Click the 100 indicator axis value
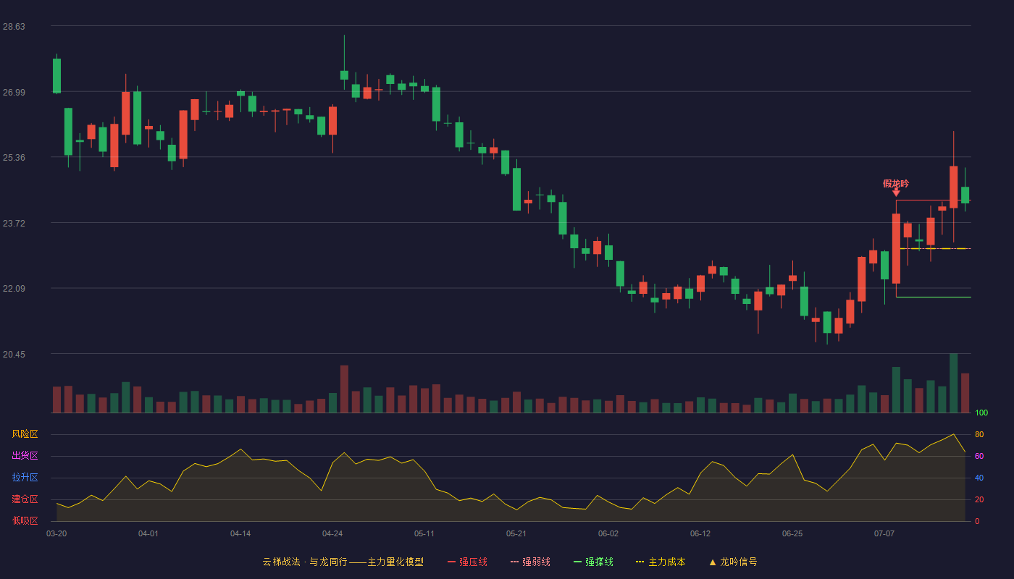 981,413
